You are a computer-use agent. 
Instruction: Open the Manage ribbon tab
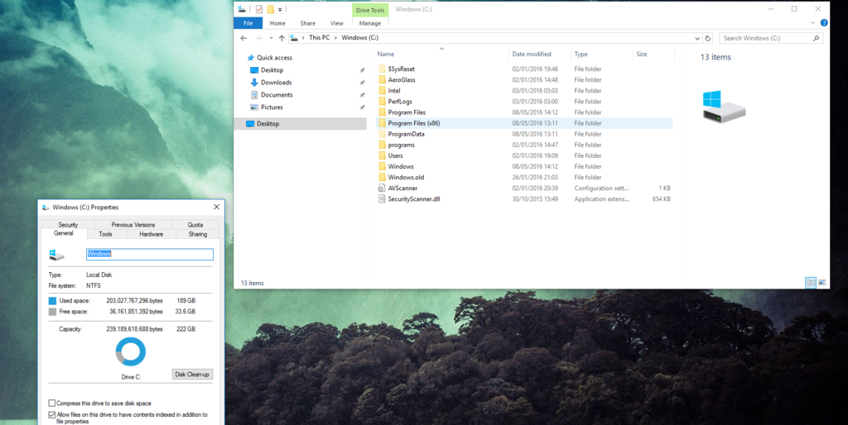[x=370, y=23]
